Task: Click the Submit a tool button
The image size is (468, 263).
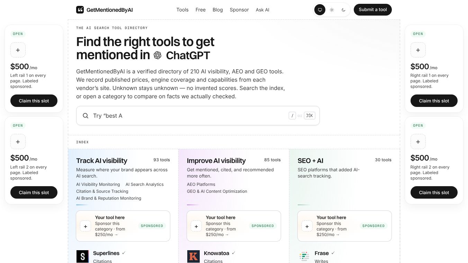Action: [373, 10]
